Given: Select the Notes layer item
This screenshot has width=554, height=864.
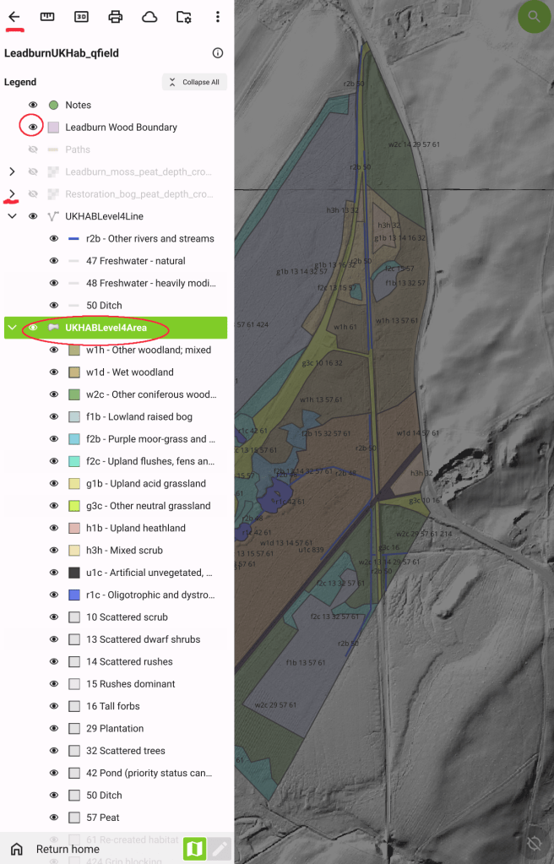Looking at the screenshot, I should click(x=78, y=105).
